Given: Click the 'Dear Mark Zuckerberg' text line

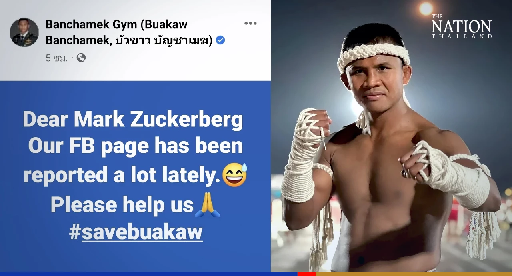Looking at the screenshot, I should pos(133,119).
